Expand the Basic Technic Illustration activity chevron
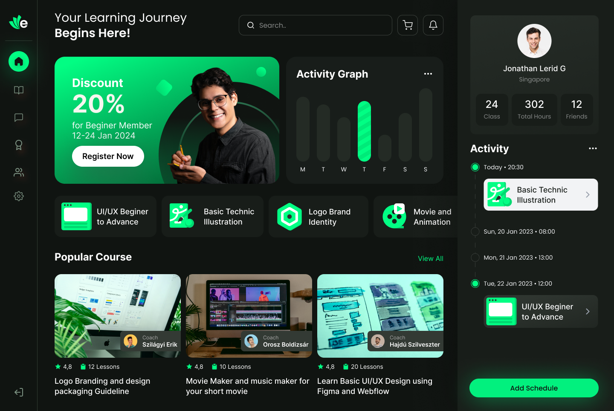The height and width of the screenshot is (411, 614). click(588, 194)
